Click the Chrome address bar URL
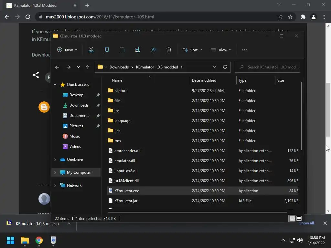Image resolution: width=331 pixels, height=248 pixels. [x=100, y=17]
